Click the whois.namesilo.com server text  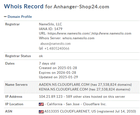(78, 38)
